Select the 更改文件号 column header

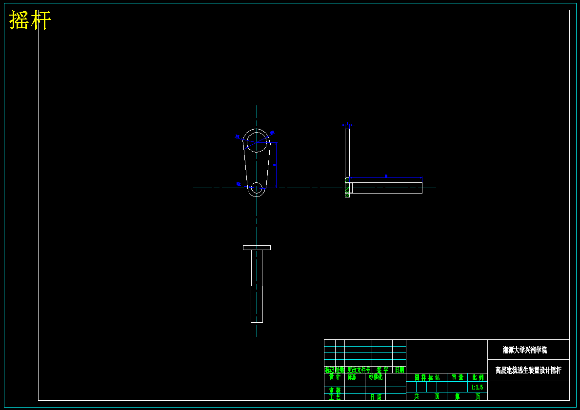coord(359,370)
